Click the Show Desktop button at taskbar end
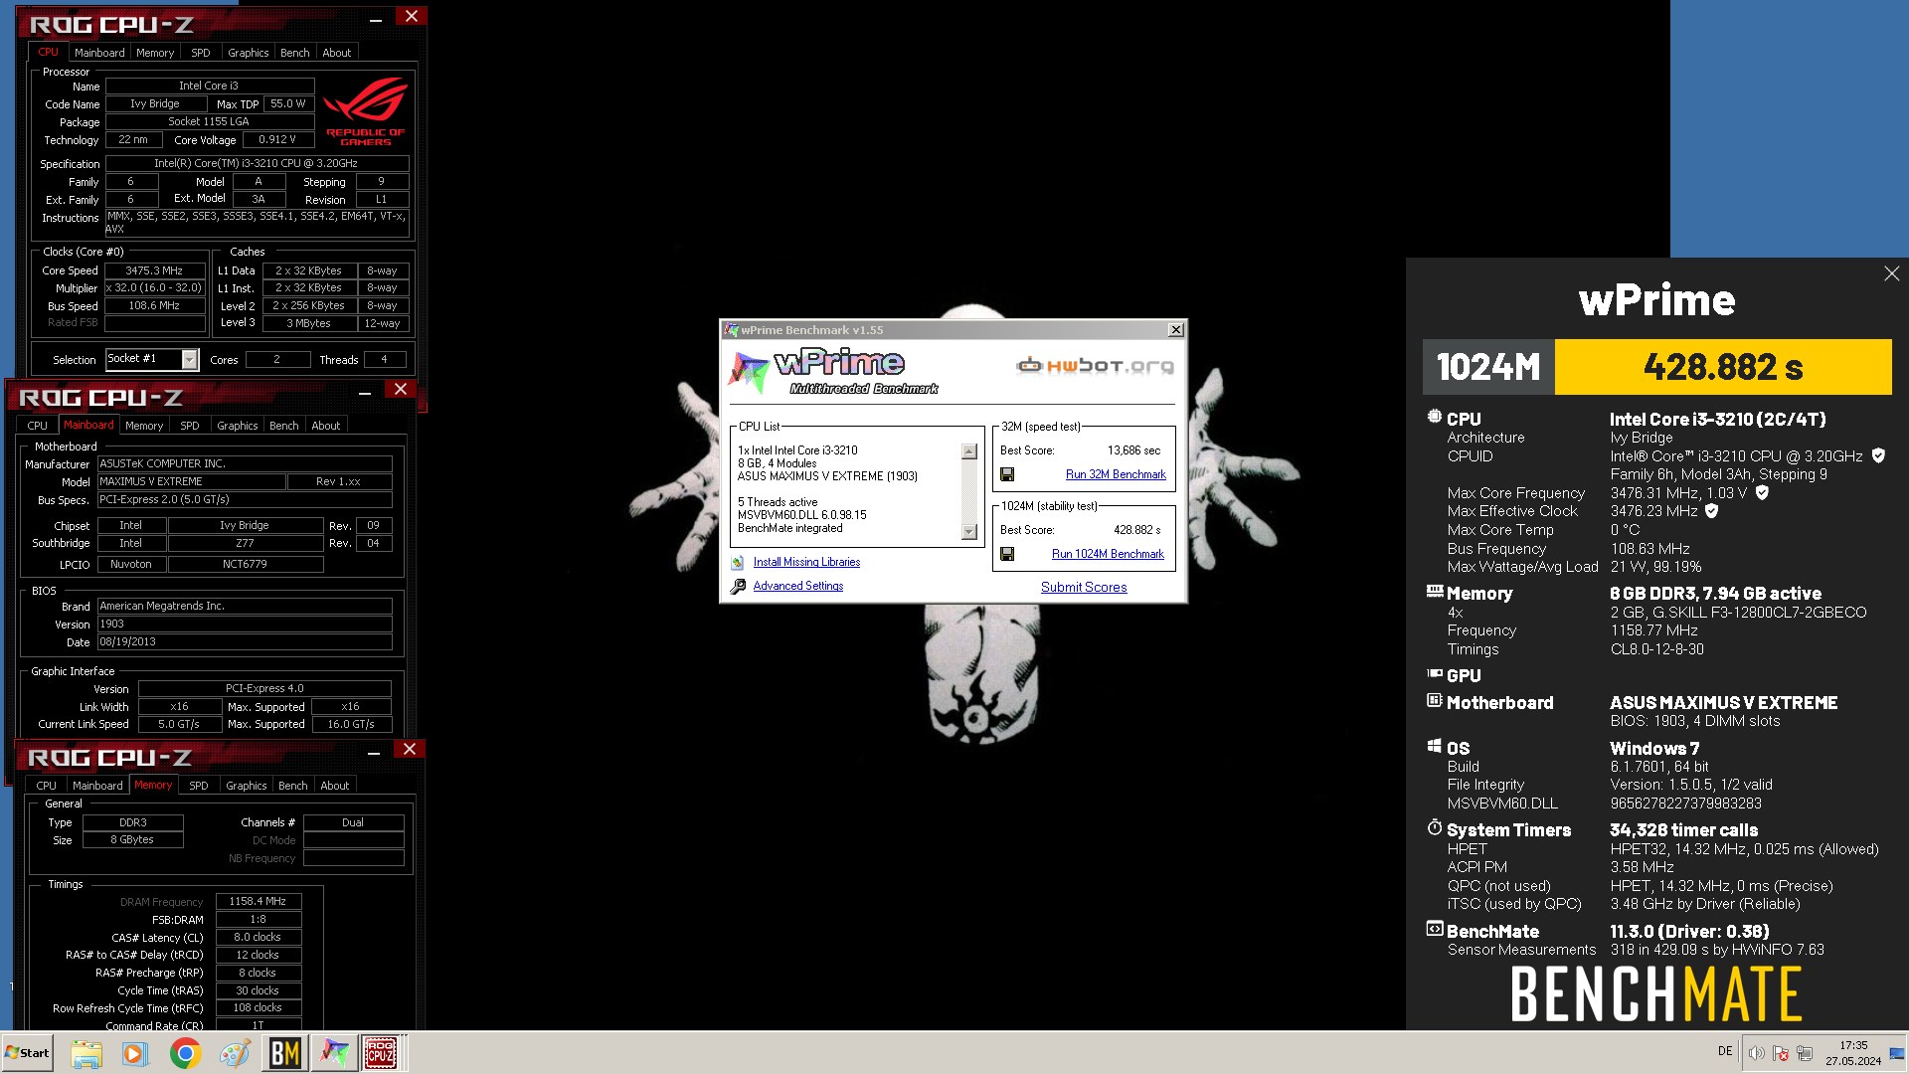Image resolution: width=1909 pixels, height=1074 pixels. 1897,1053
